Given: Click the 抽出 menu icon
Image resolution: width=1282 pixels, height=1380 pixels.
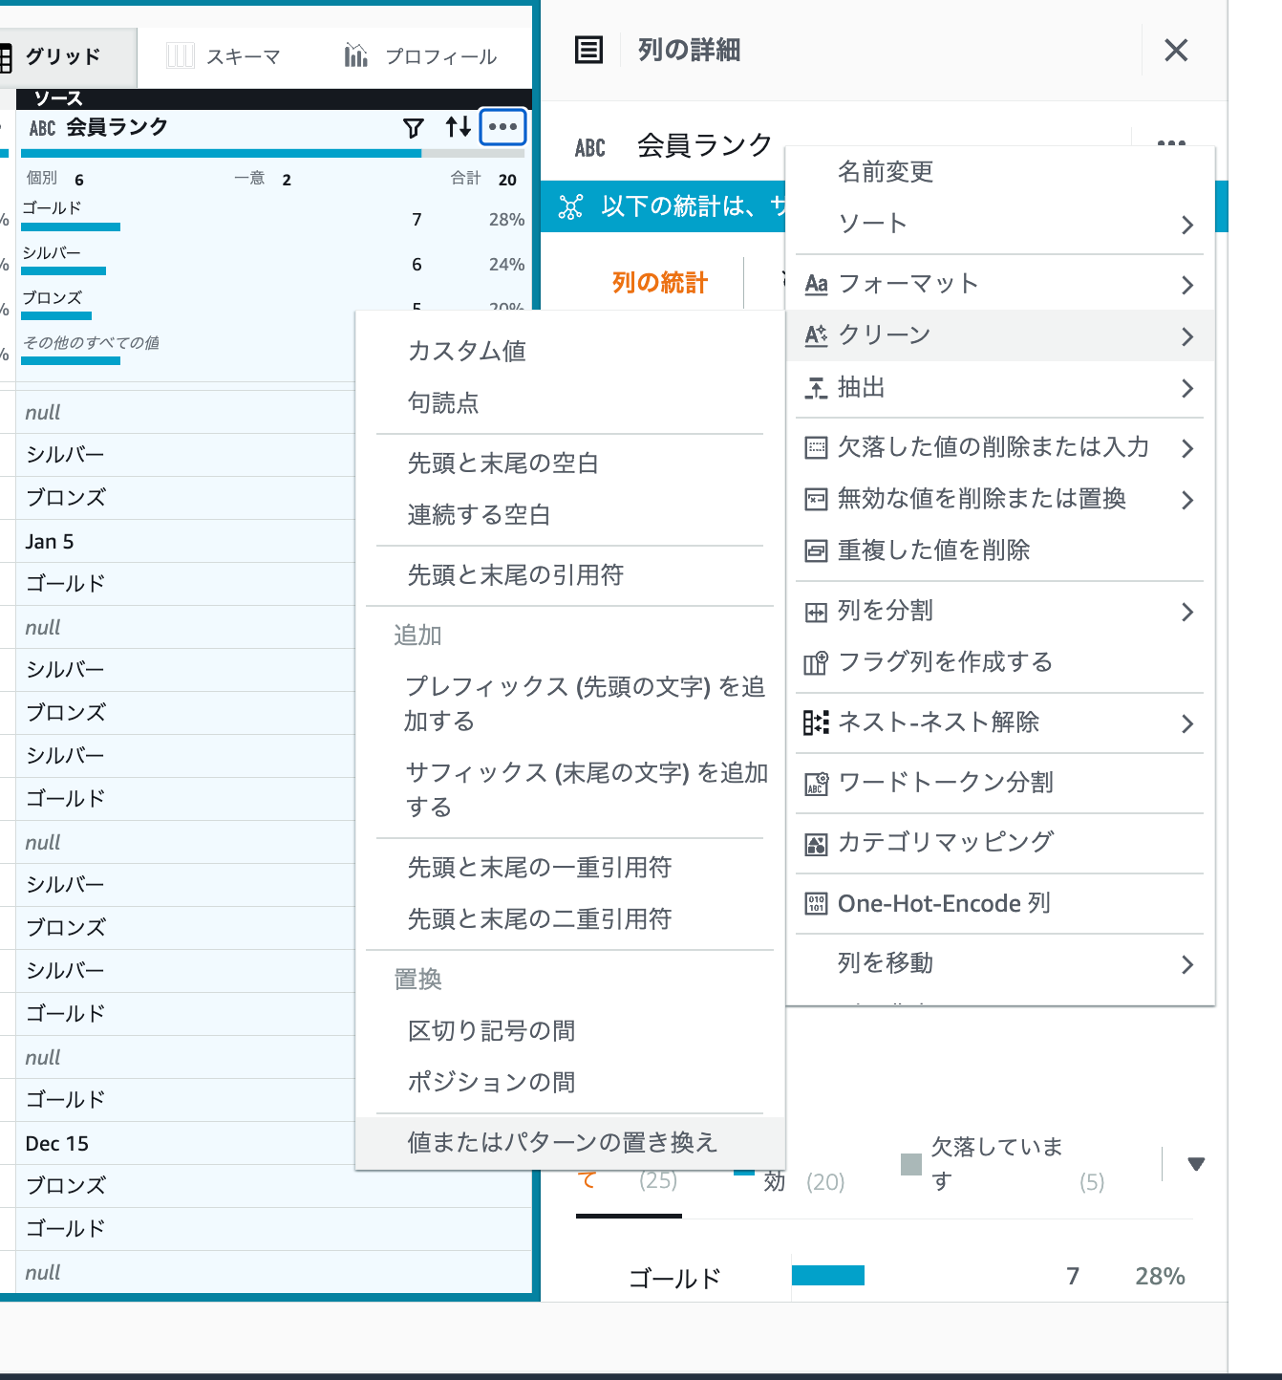Looking at the screenshot, I should (x=816, y=388).
